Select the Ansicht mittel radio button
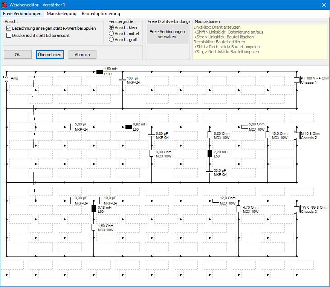Screen dimensions: 330x287 pos(111,34)
